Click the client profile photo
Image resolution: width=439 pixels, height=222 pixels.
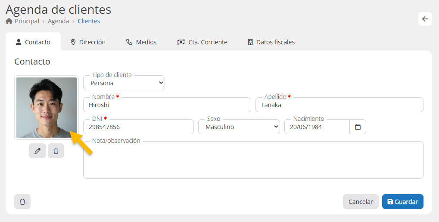tap(47, 107)
